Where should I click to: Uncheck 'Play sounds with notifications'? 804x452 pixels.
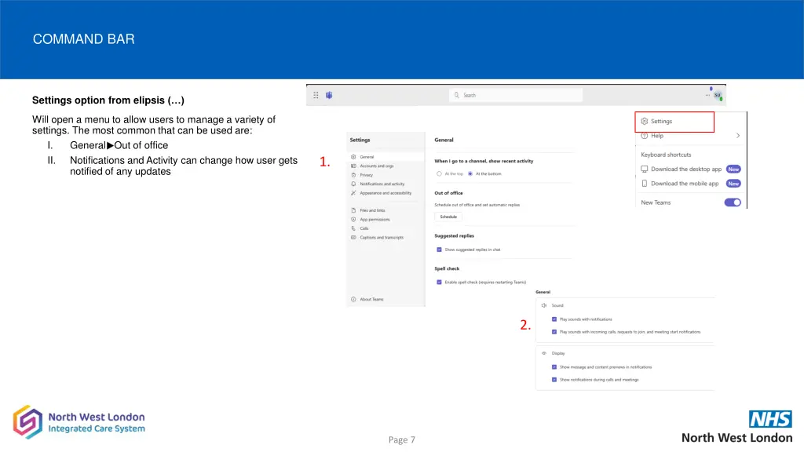pyautogui.click(x=554, y=319)
